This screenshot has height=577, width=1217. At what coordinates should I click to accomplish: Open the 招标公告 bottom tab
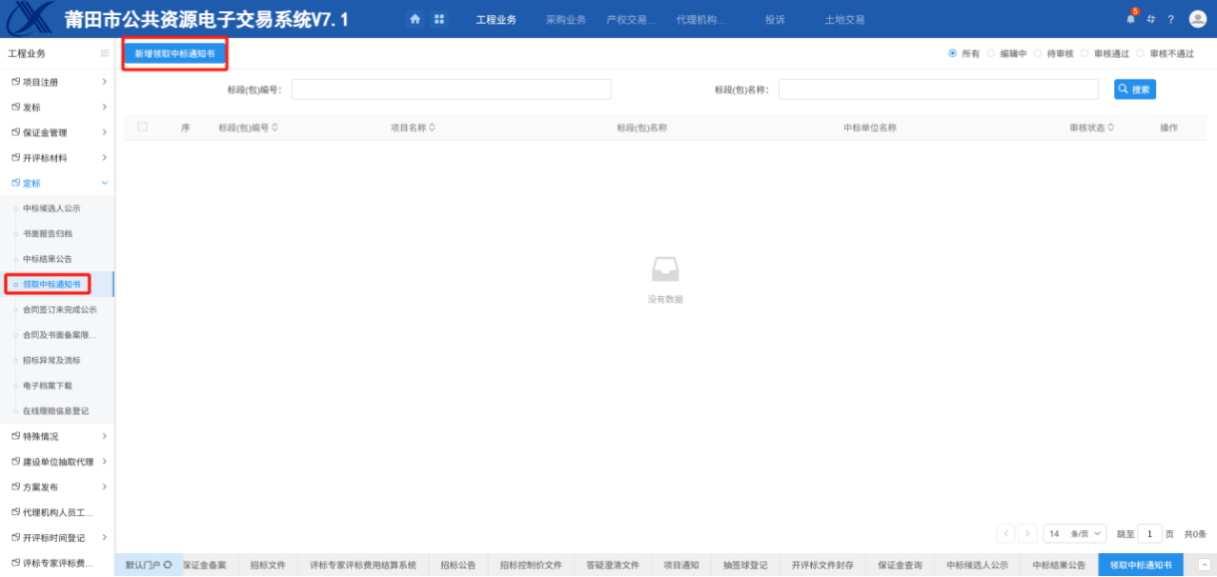[x=458, y=565]
